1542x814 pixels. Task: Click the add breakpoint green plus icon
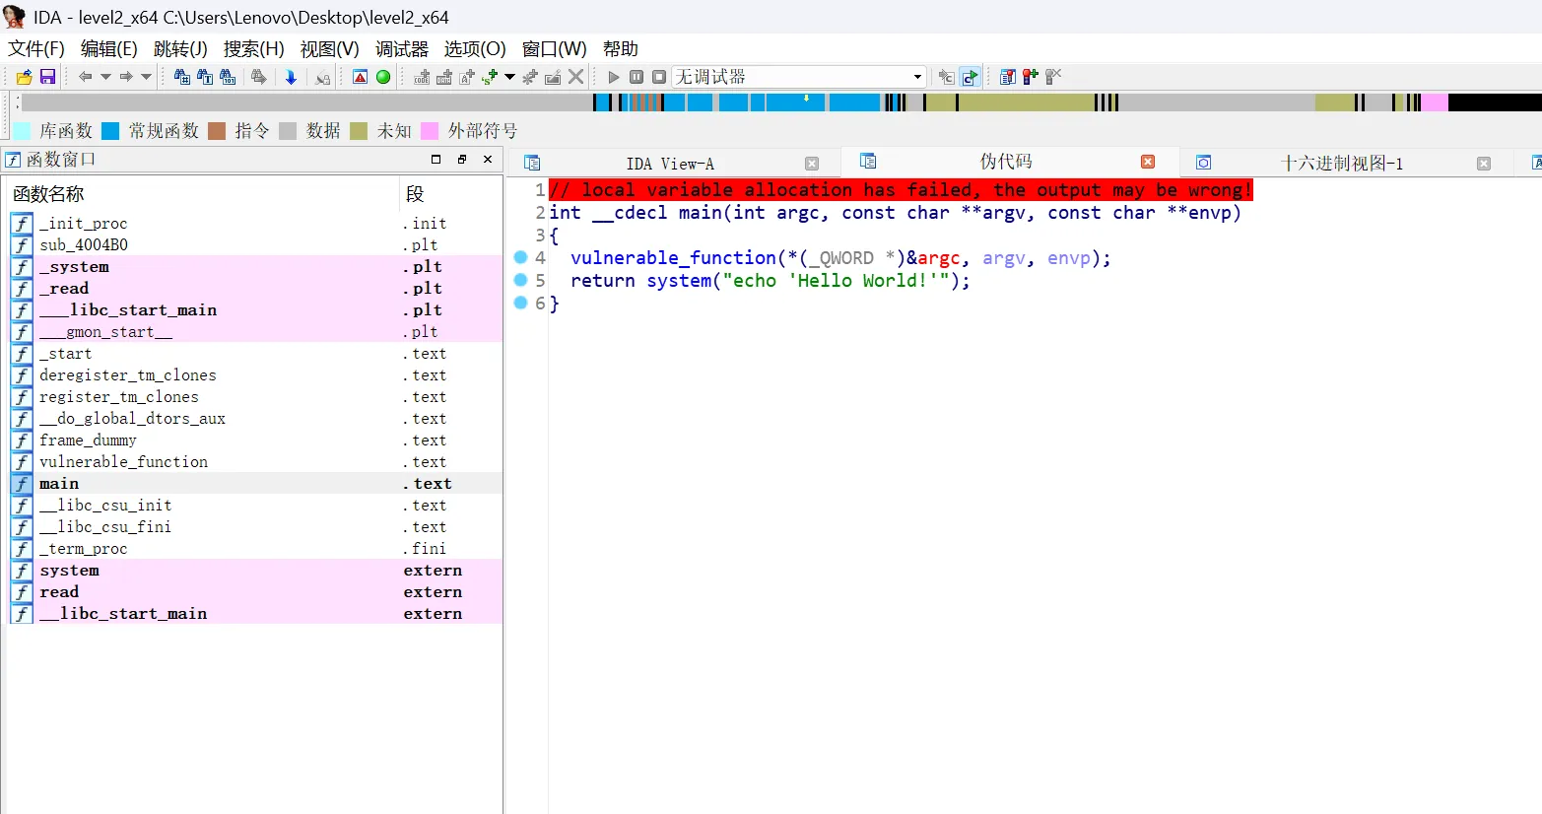click(x=1030, y=77)
